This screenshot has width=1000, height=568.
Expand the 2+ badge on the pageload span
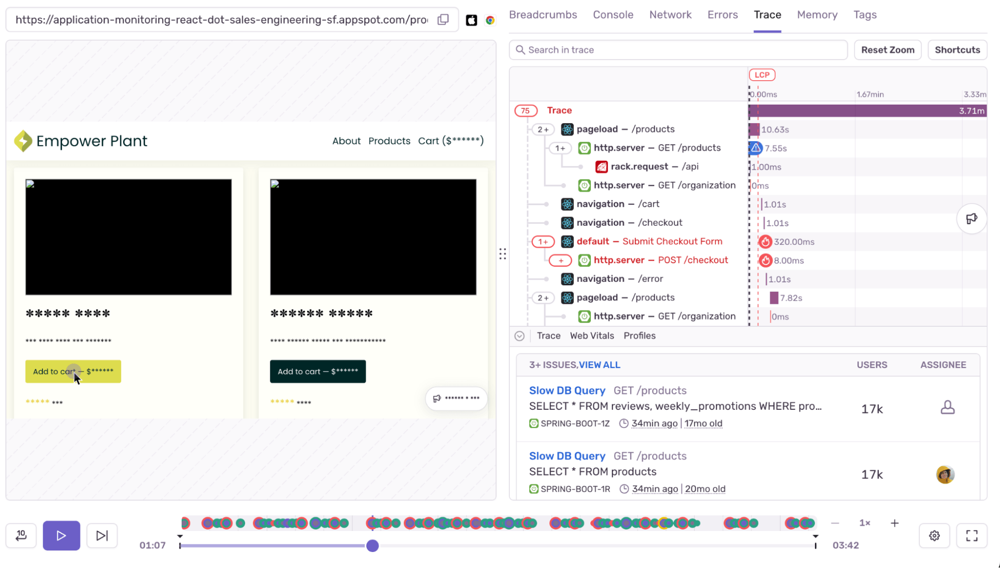coord(543,129)
